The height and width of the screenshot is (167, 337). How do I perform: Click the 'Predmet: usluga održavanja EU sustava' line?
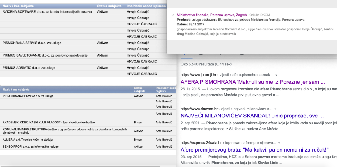coord(241,20)
